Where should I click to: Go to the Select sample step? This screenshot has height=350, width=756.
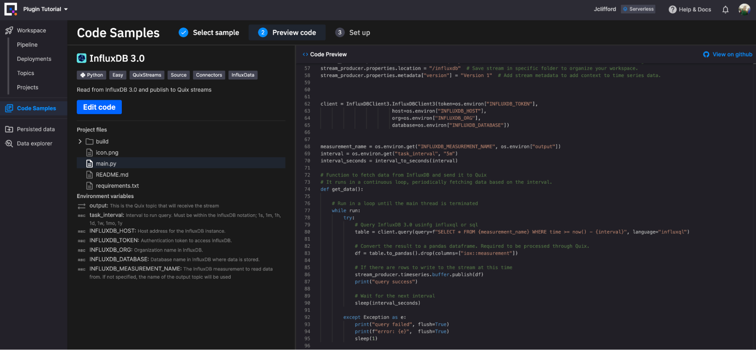click(209, 32)
